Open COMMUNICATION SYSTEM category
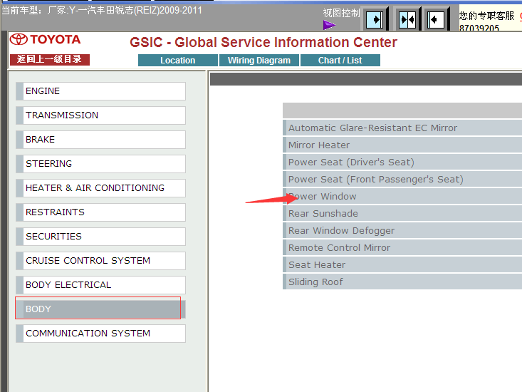This screenshot has height=392, width=522. click(101, 334)
